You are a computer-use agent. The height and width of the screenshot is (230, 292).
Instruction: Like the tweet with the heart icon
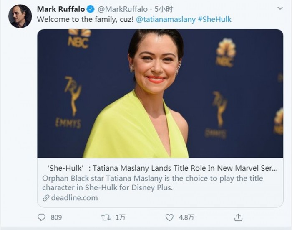click(169, 217)
